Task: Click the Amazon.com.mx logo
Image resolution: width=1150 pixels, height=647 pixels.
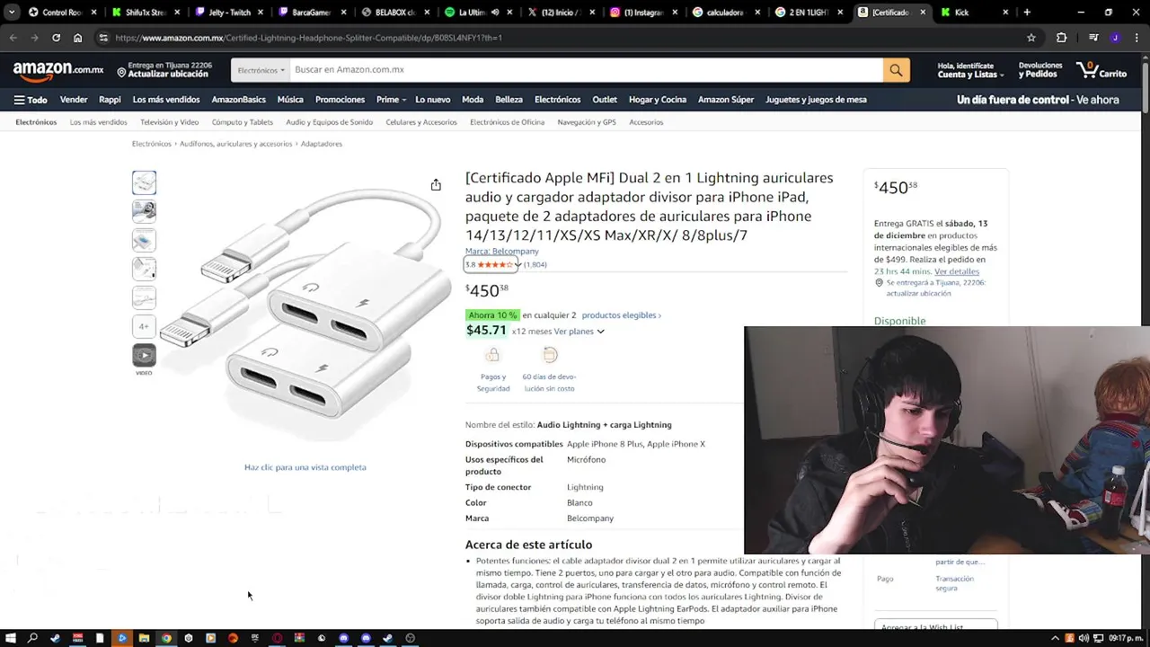Action: [x=58, y=70]
